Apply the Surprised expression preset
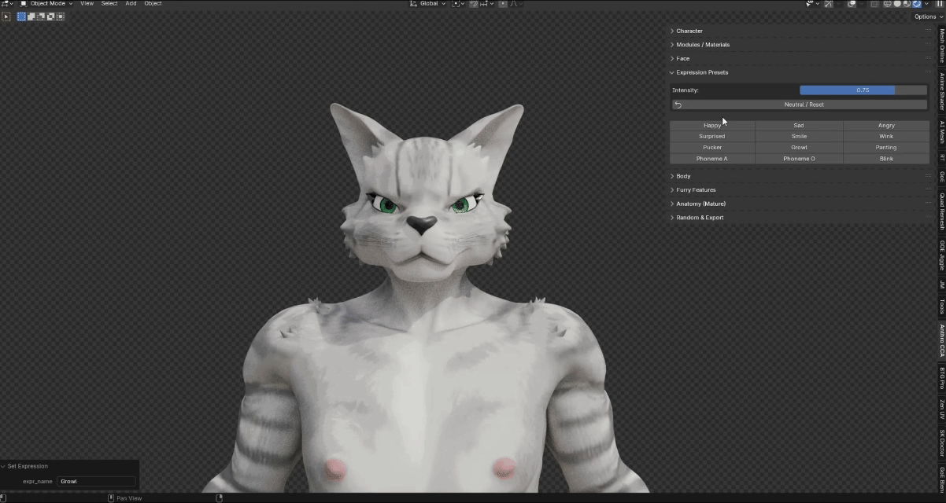 pos(712,137)
